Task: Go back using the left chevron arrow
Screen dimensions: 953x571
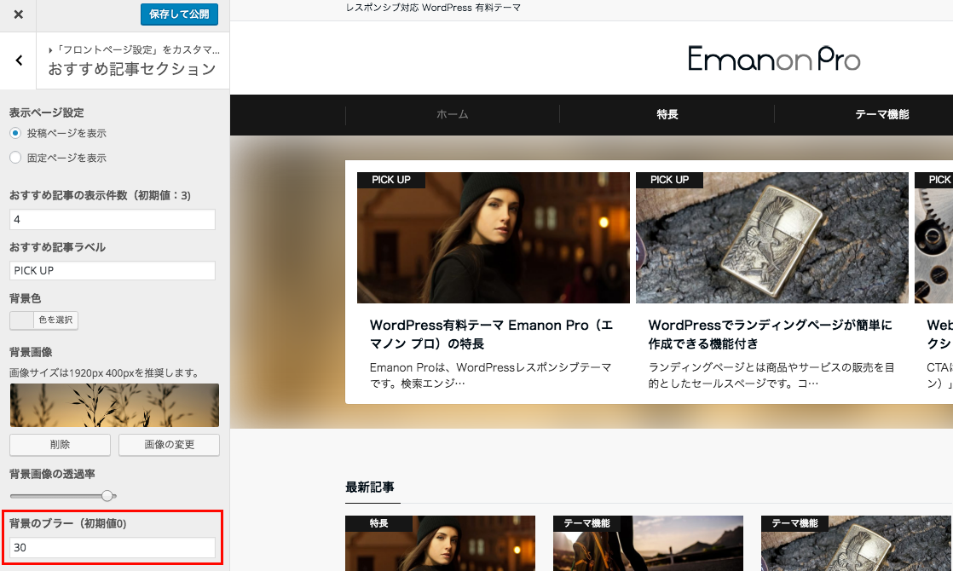Action: coord(19,61)
